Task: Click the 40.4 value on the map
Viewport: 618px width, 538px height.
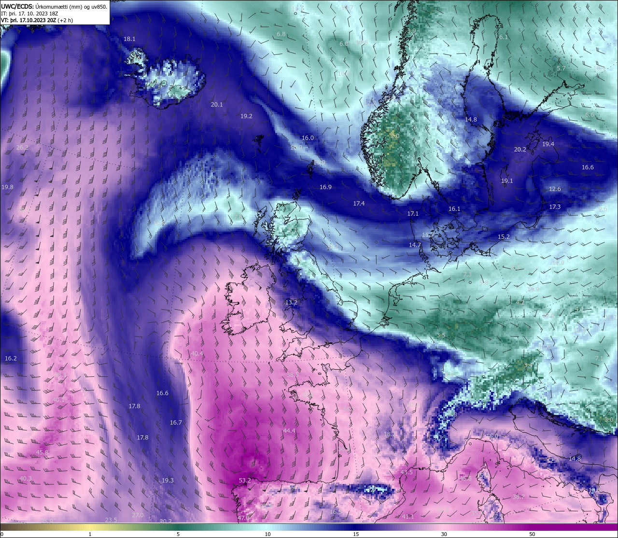Action: (197, 354)
